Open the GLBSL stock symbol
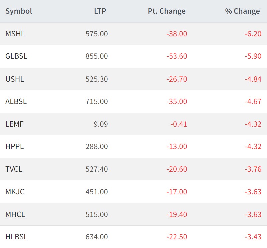Image resolution: width=267 pixels, height=248 pixels. pyautogui.click(x=16, y=56)
